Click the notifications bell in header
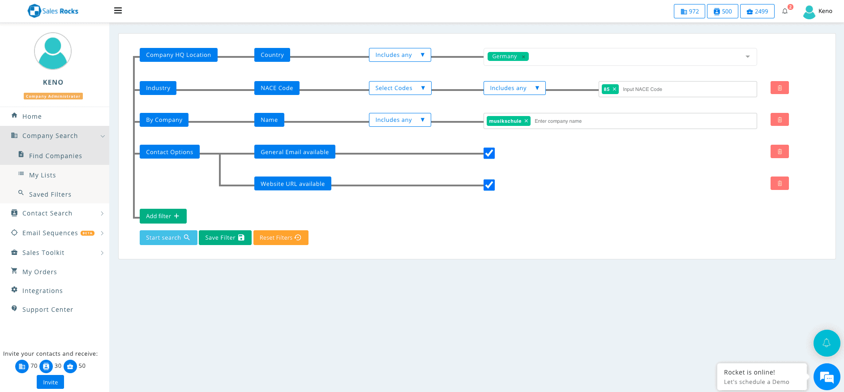Viewport: 844px width, 392px height. [785, 11]
